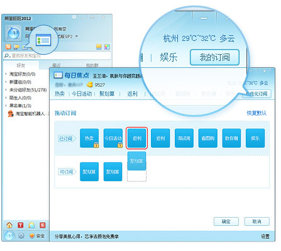Click the subscribed 热卖 tile

pyautogui.click(x=89, y=138)
